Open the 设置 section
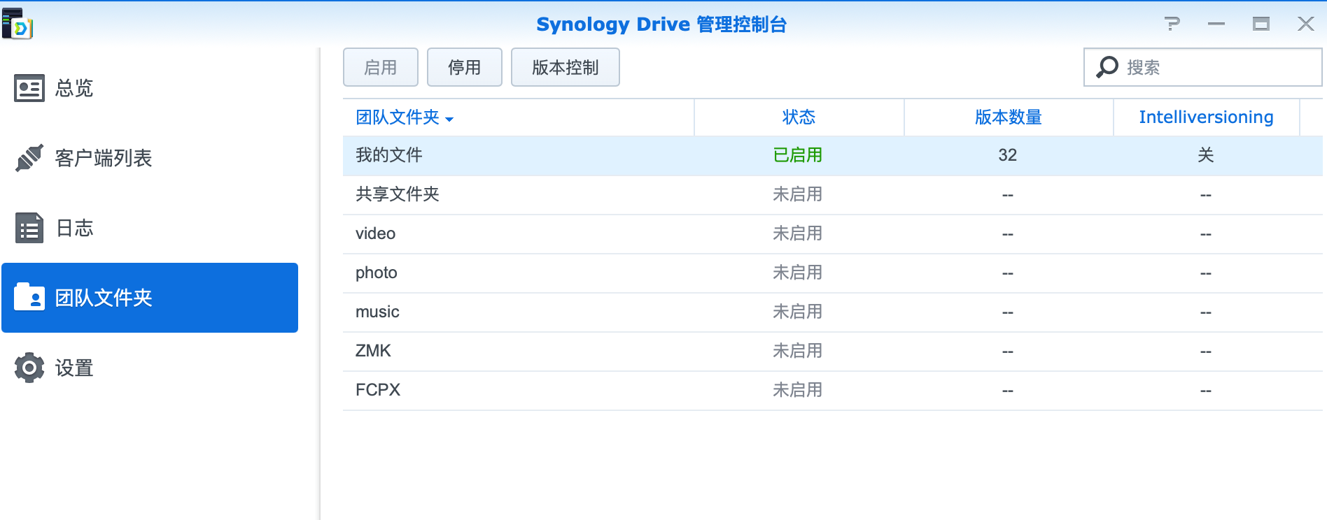This screenshot has width=1327, height=520. pyautogui.click(x=150, y=368)
